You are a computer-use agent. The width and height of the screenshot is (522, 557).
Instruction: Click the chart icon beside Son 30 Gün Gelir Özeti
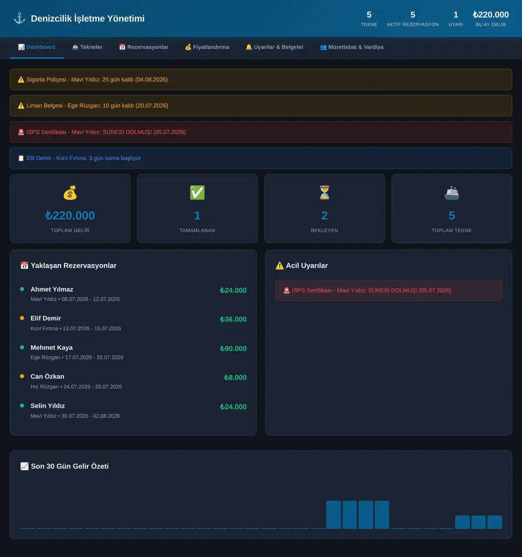24,466
